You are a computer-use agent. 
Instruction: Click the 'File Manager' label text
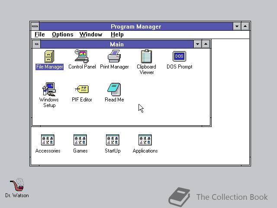[x=49, y=67]
